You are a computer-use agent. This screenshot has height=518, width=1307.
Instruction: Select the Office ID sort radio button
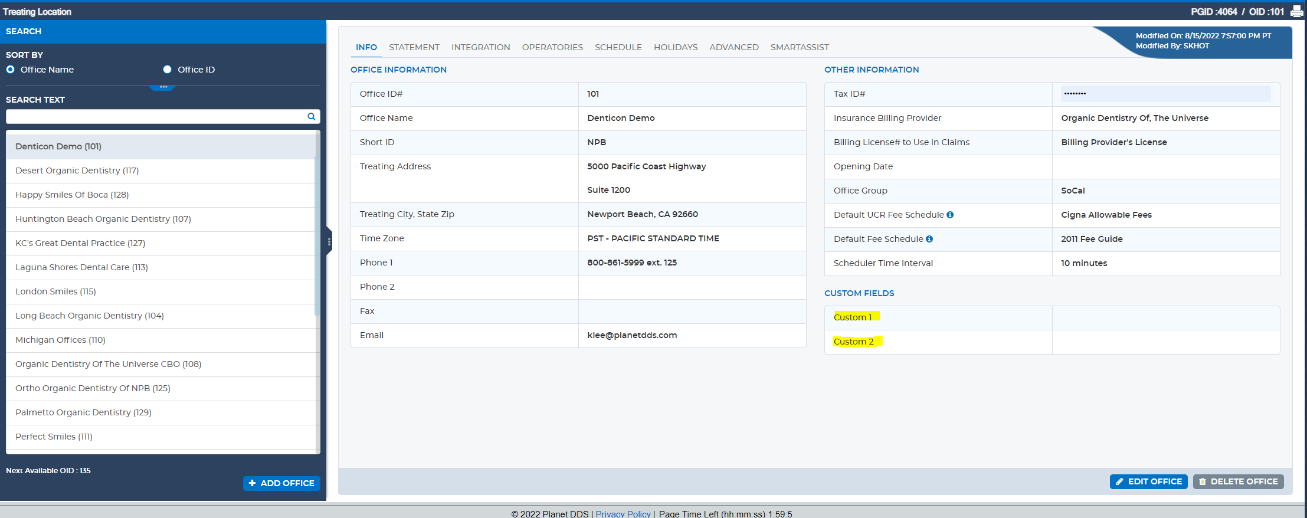(167, 70)
